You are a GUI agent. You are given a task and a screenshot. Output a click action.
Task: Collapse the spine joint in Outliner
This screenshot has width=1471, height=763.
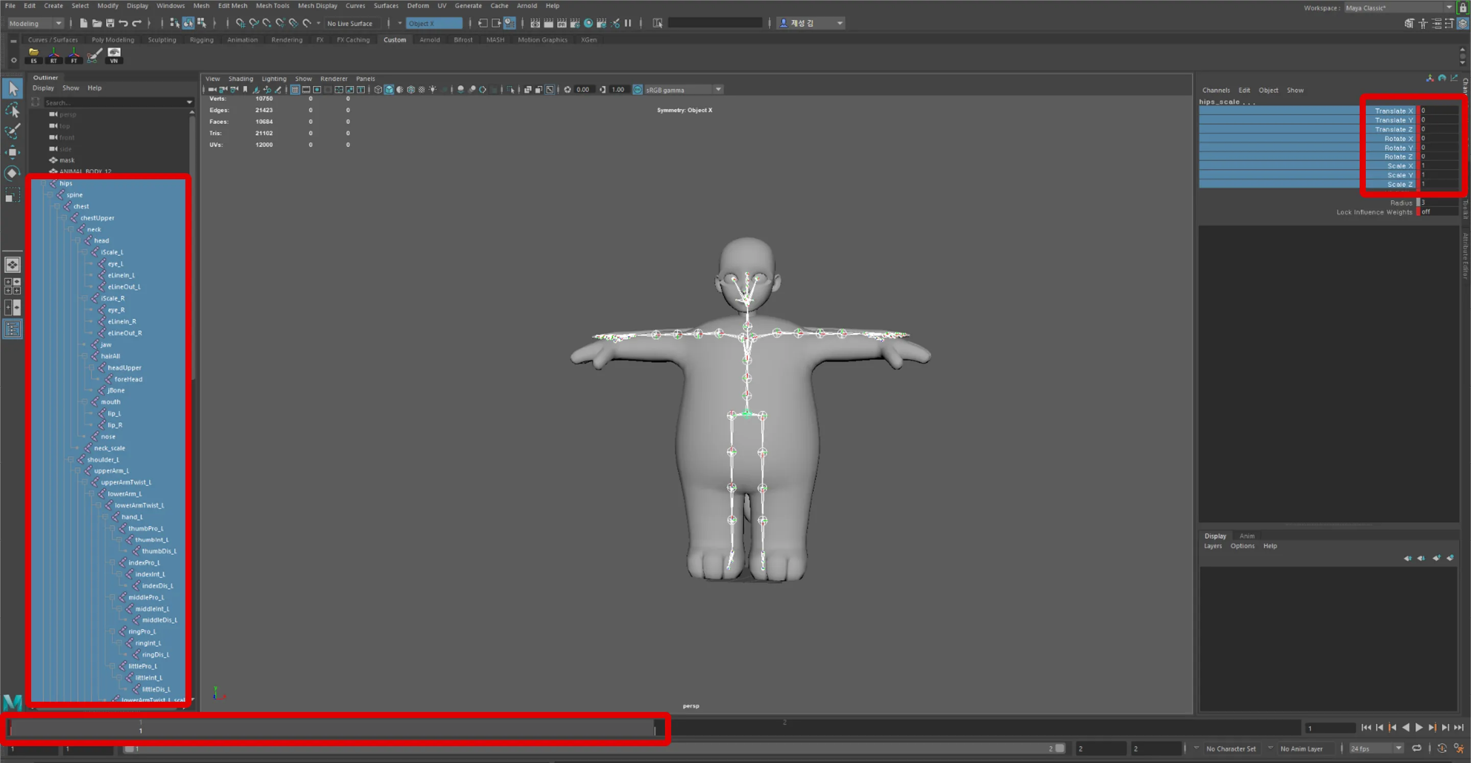click(x=50, y=195)
